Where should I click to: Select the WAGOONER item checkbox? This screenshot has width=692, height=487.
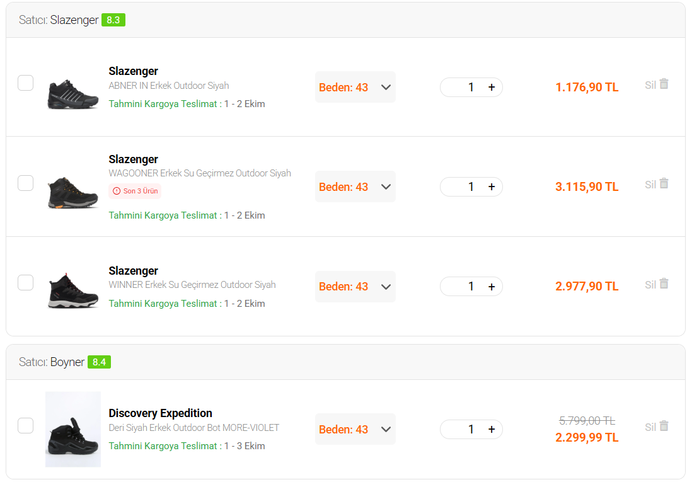tap(26, 183)
